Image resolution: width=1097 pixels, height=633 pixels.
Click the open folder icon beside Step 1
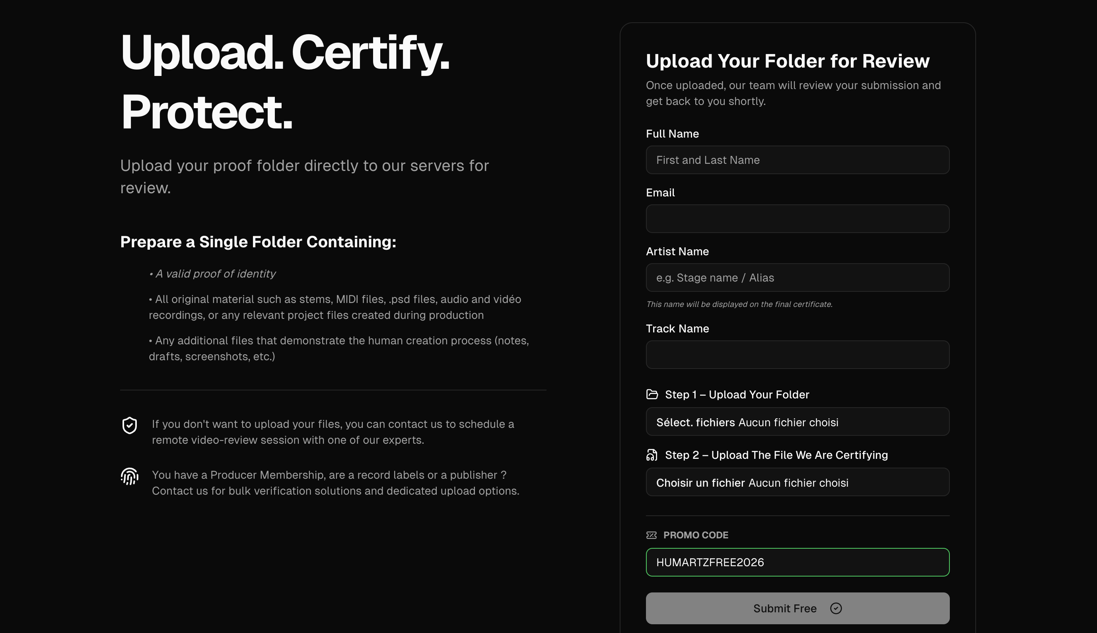[652, 394]
